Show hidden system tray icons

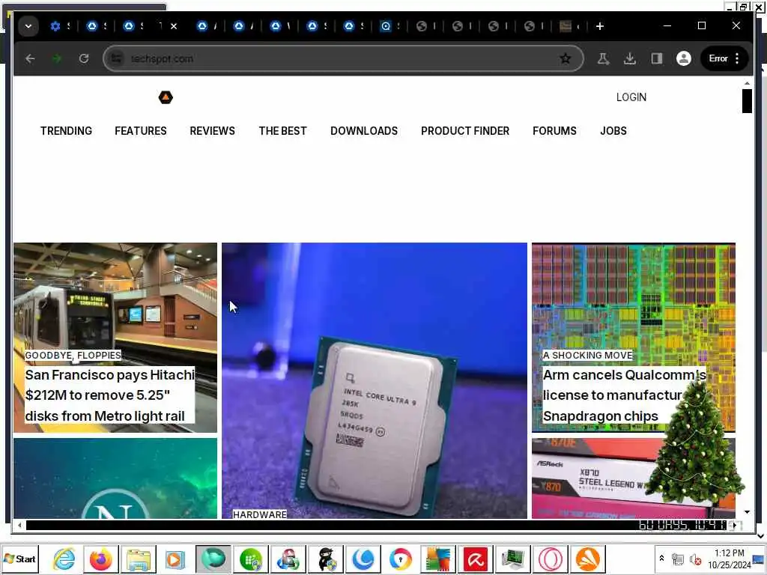662,558
